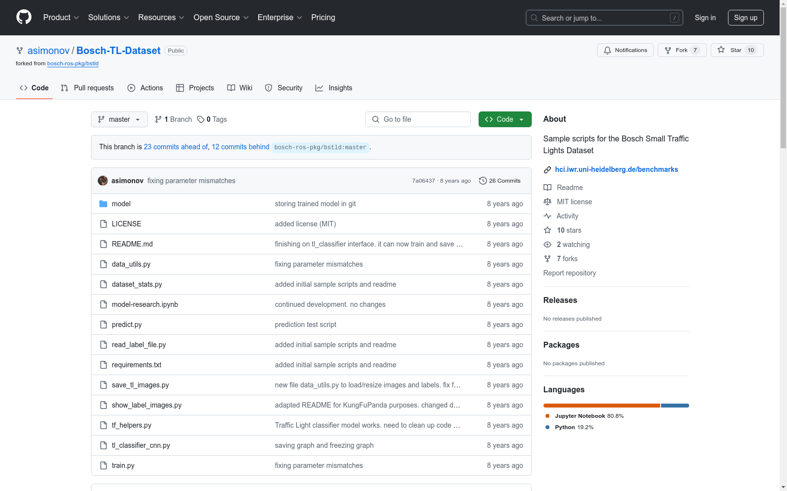This screenshot has height=491, width=787.
Task: Click the notifications bell icon
Action: coord(607,50)
